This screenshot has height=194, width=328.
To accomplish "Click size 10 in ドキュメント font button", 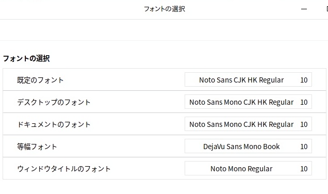I will point(304,124).
